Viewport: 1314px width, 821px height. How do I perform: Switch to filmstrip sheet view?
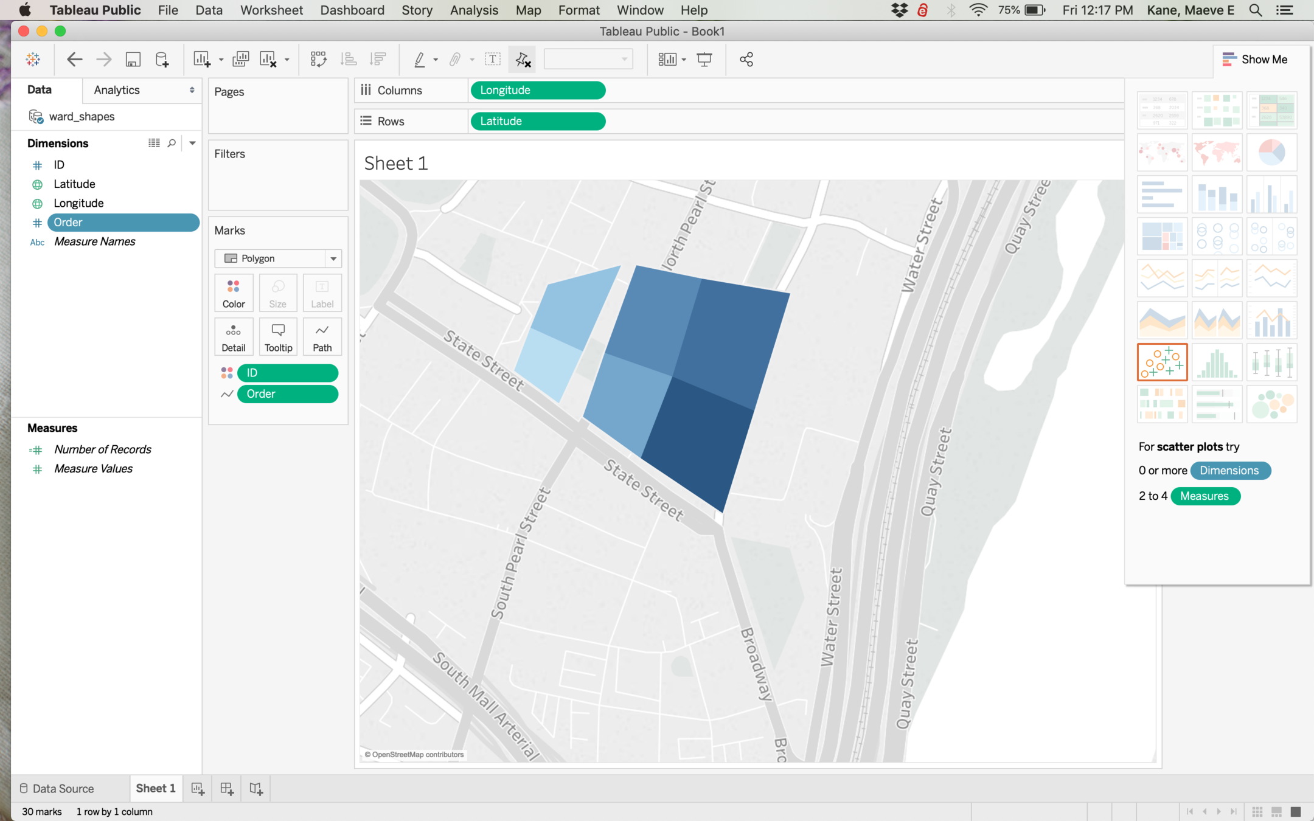1277,812
